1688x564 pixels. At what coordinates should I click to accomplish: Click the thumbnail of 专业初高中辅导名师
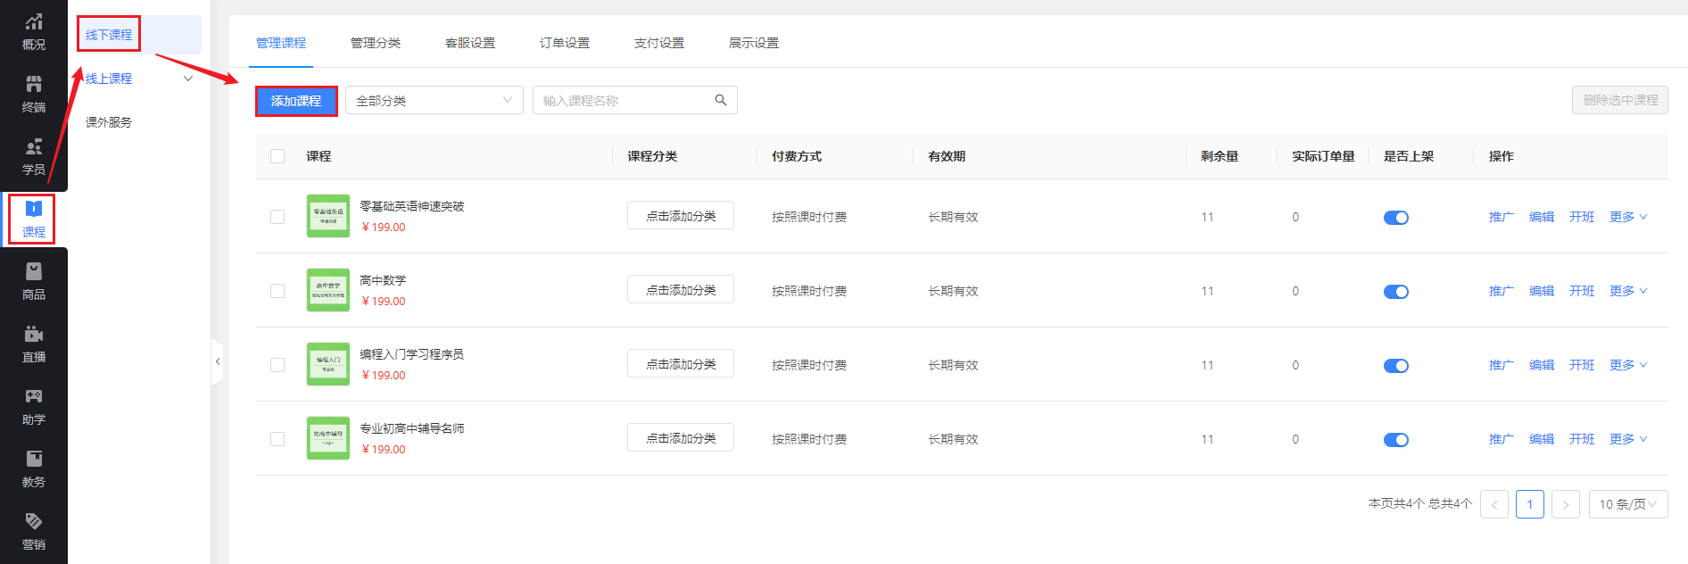point(328,438)
